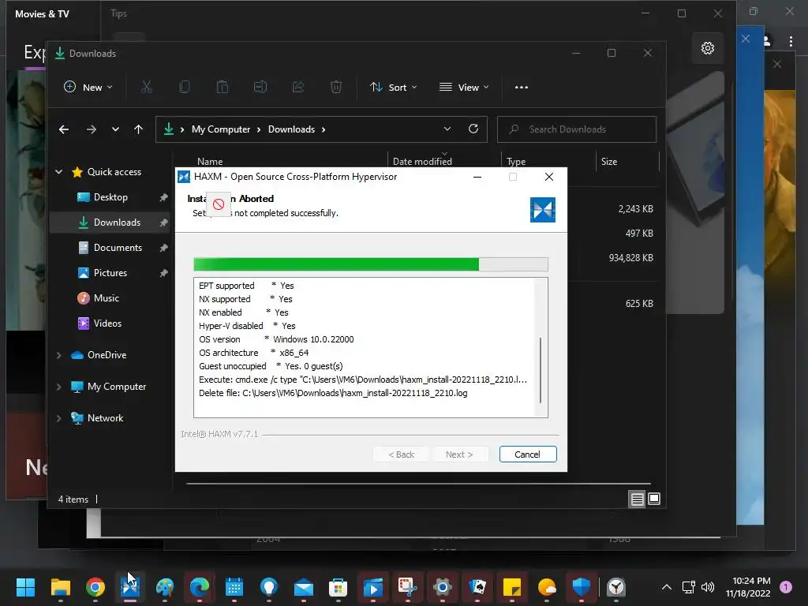Open the settings gear in Movies & TV window
Screen dimensions: 808x606
(708, 48)
